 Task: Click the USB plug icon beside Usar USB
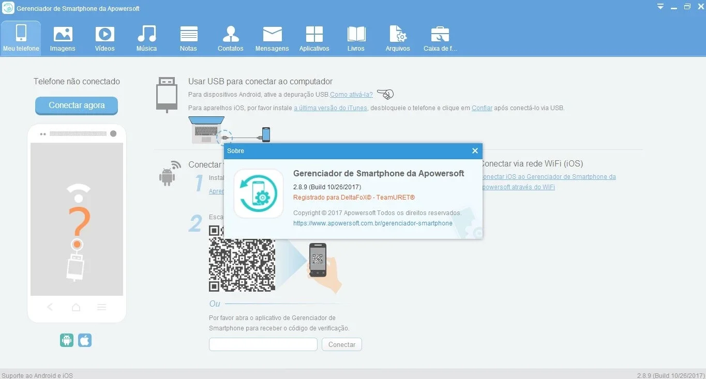(167, 95)
